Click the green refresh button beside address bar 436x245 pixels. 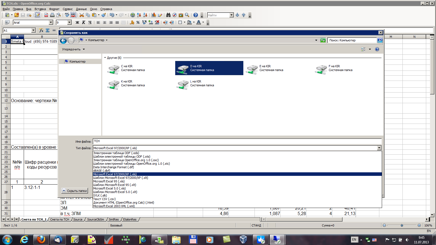pos(323,40)
